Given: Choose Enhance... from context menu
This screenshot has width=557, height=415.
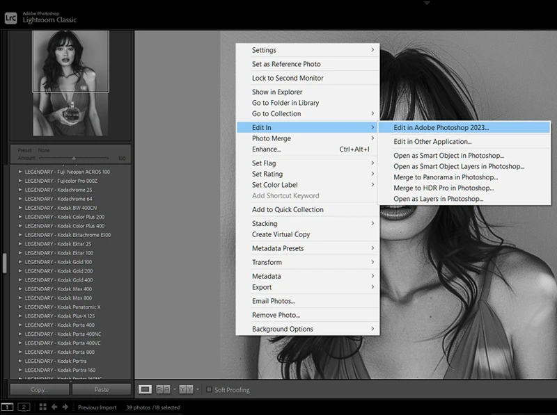Looking at the screenshot, I should tap(308, 149).
